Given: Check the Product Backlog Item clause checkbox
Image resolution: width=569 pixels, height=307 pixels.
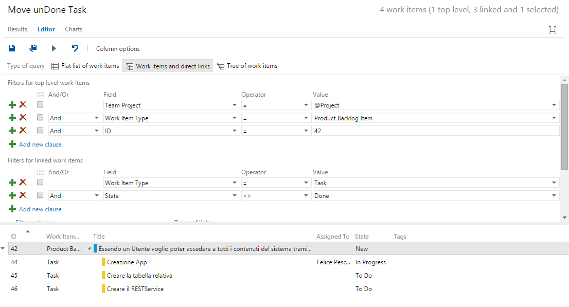Looking at the screenshot, I should [x=40, y=117].
